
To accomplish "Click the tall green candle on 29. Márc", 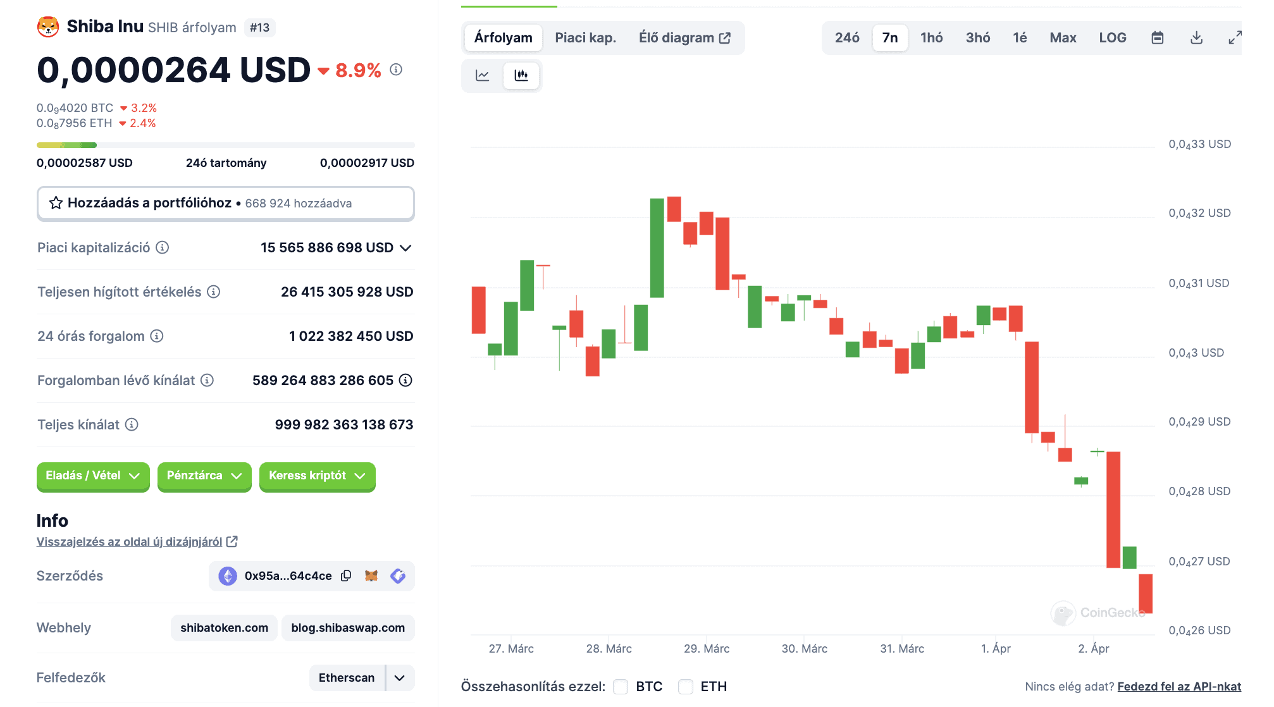I will click(657, 248).
